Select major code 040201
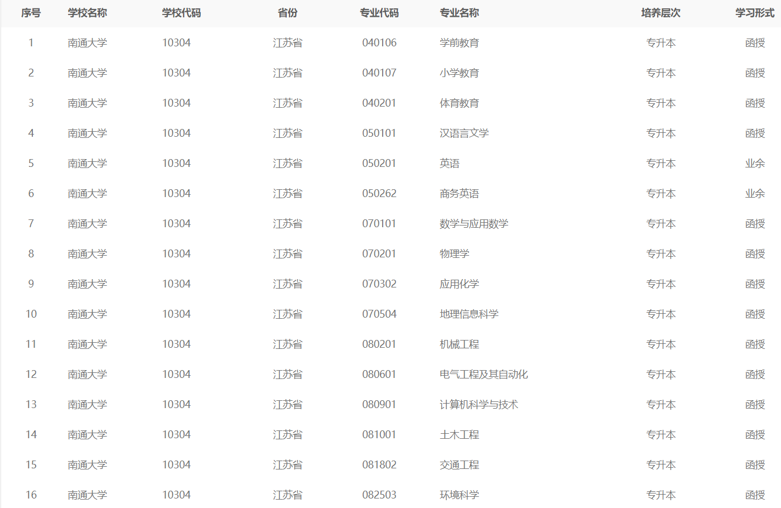Screen dimensions: 781x508 pos(379,103)
